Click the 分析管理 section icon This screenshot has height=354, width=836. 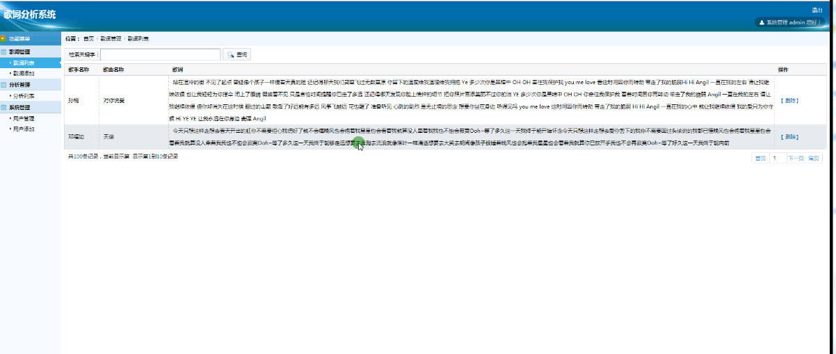pyautogui.click(x=3, y=85)
